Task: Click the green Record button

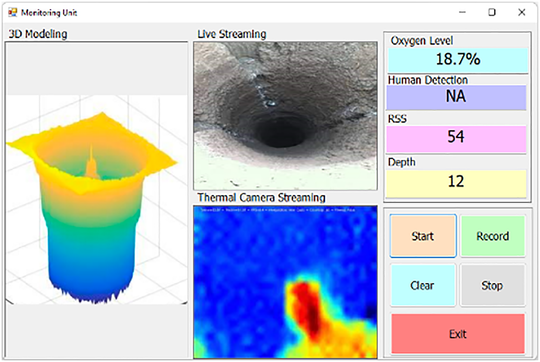Action: point(492,236)
